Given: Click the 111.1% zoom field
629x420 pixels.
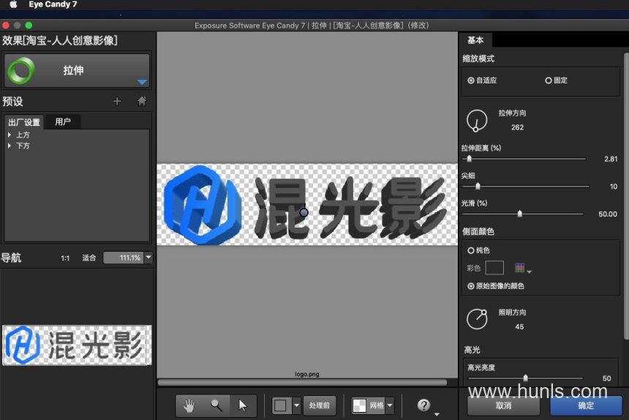Looking at the screenshot, I should pyautogui.click(x=124, y=258).
